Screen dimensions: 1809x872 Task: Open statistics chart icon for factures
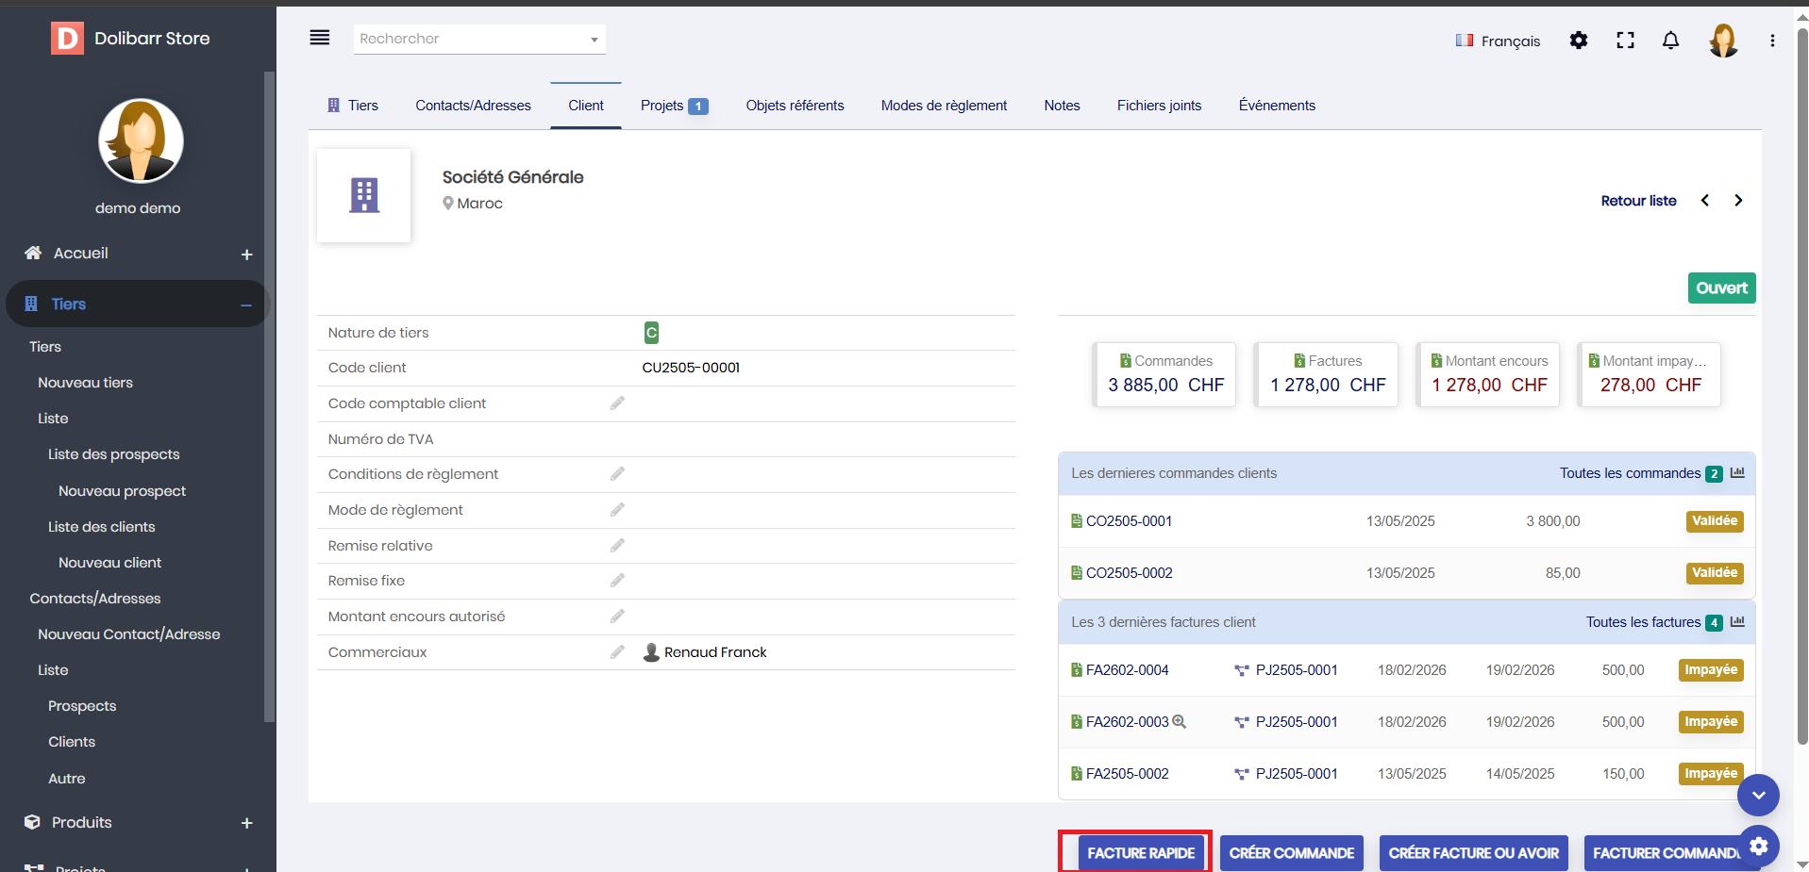(1737, 622)
